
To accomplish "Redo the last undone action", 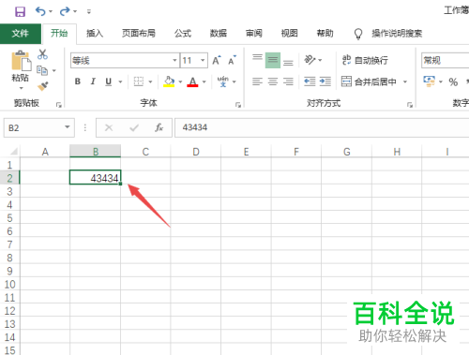I will (65, 11).
